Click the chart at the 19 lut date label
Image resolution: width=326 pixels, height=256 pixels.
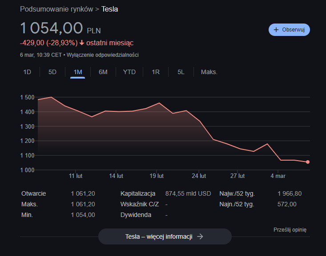pos(157,176)
